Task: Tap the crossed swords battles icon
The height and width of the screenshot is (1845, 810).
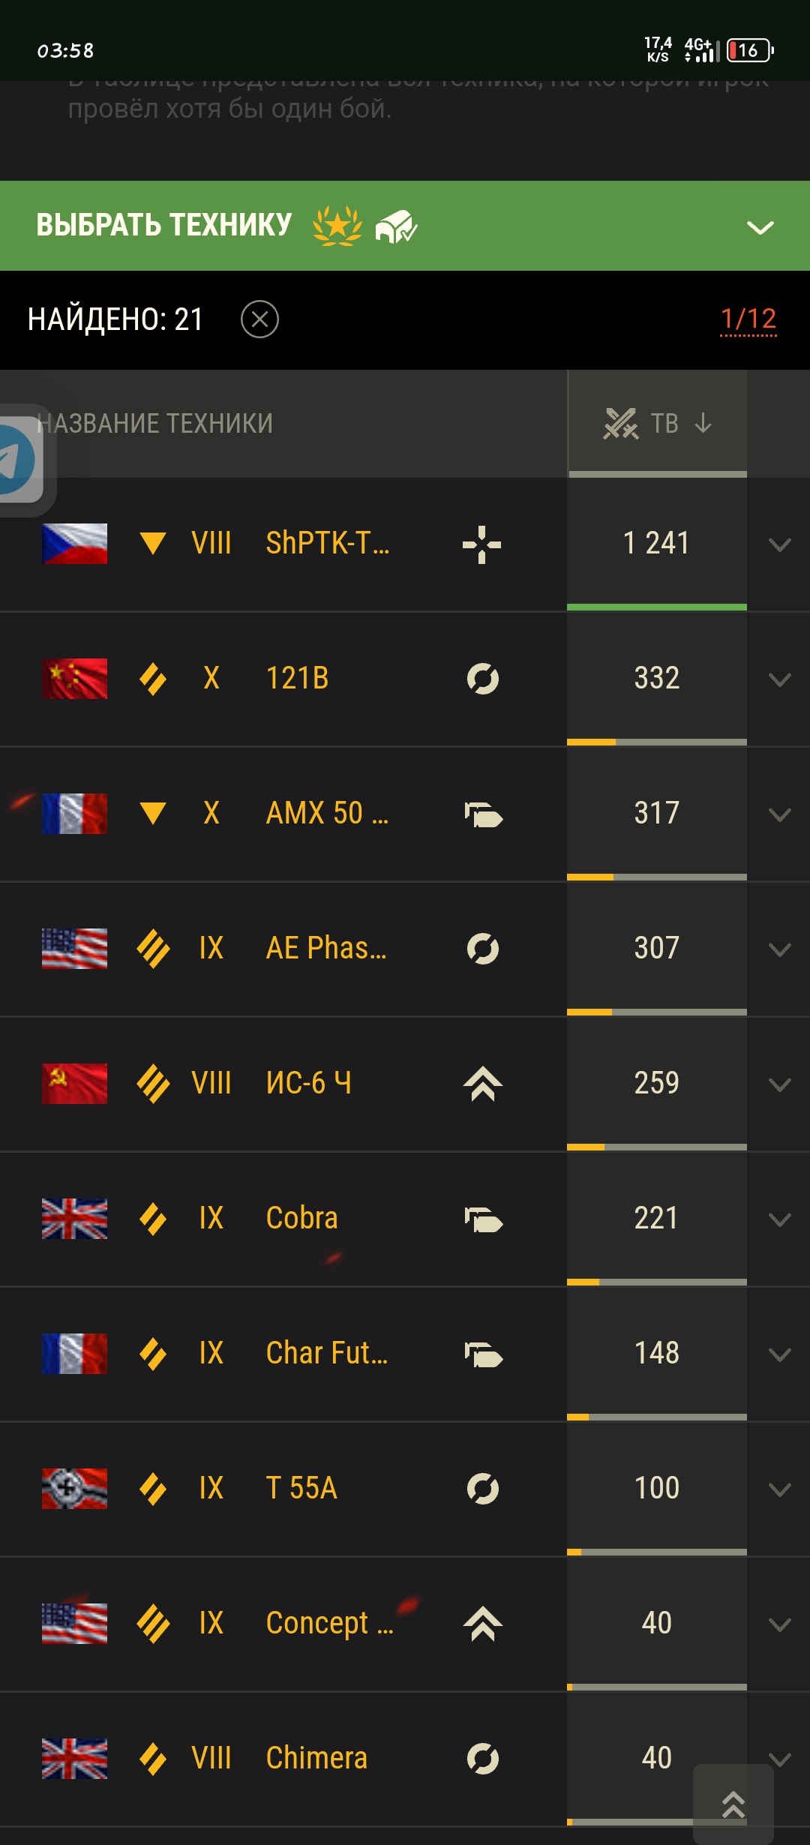Action: 621,423
